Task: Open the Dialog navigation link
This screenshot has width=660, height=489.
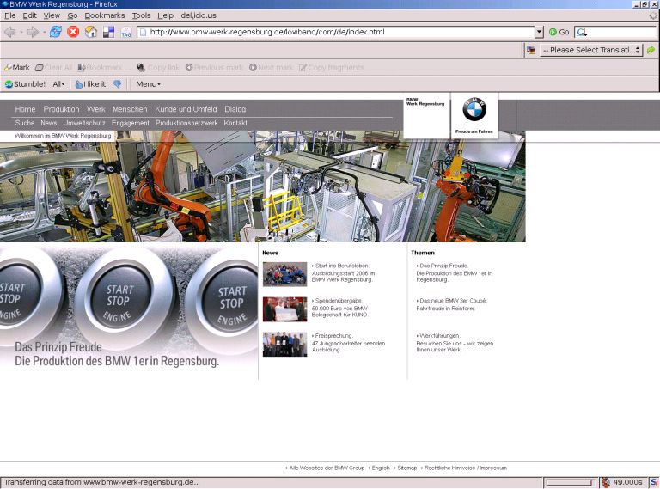Action: pos(235,109)
